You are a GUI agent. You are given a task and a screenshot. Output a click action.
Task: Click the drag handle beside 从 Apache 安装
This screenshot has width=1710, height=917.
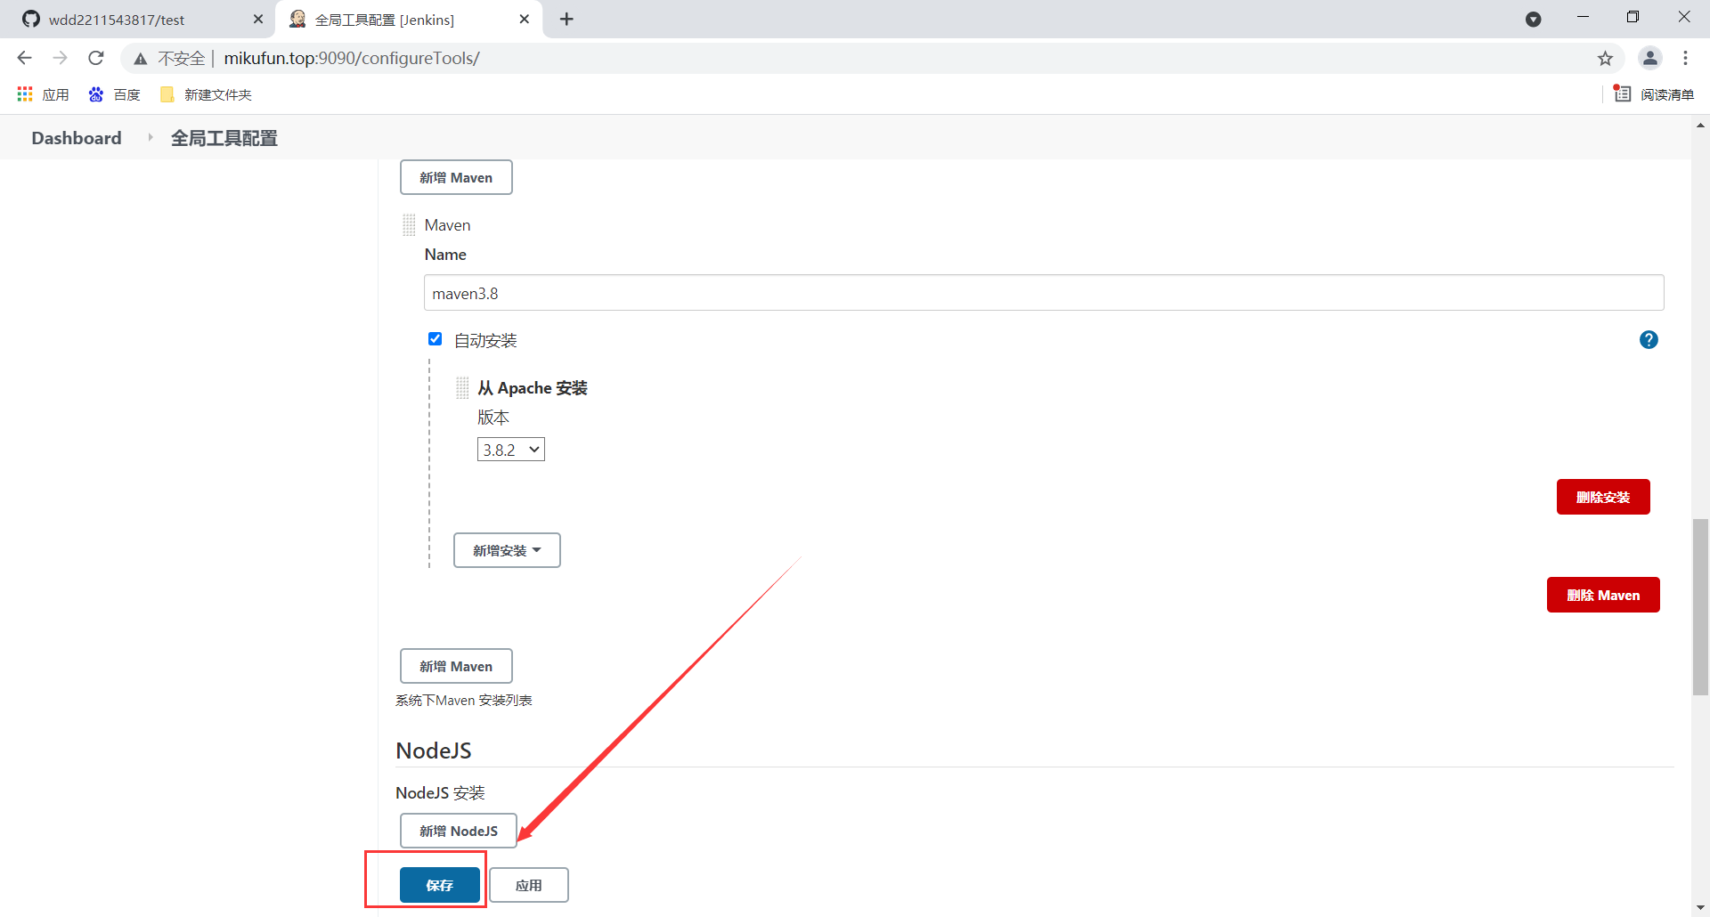pos(462,387)
